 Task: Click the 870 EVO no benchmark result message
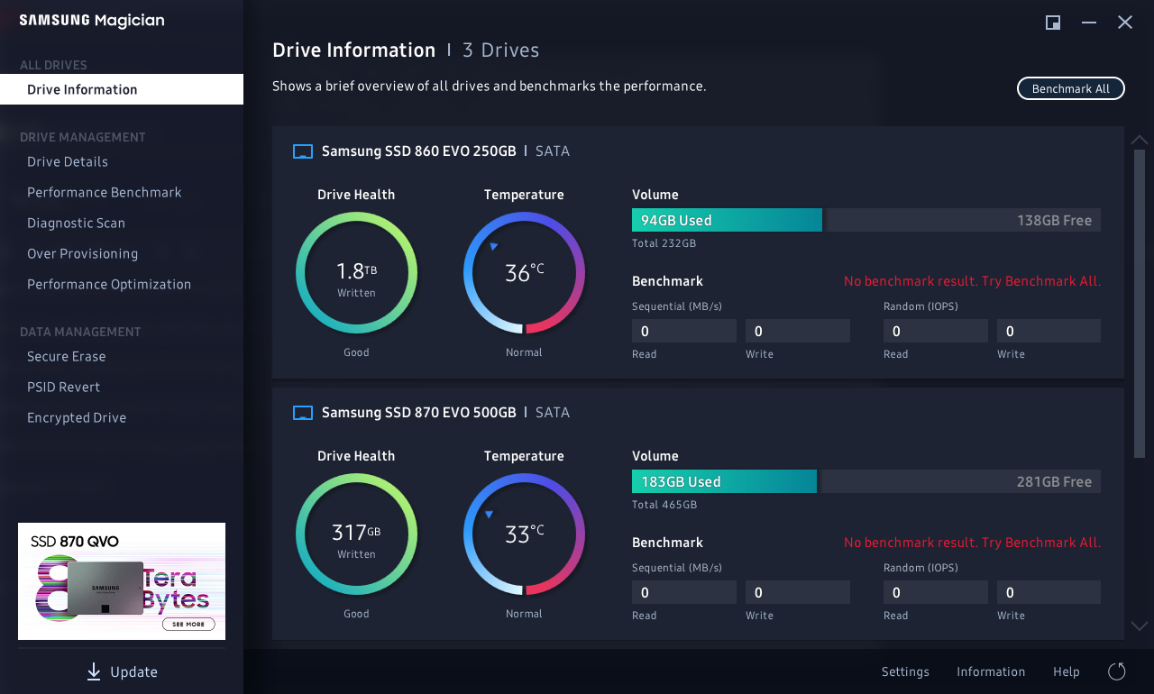pos(972,543)
